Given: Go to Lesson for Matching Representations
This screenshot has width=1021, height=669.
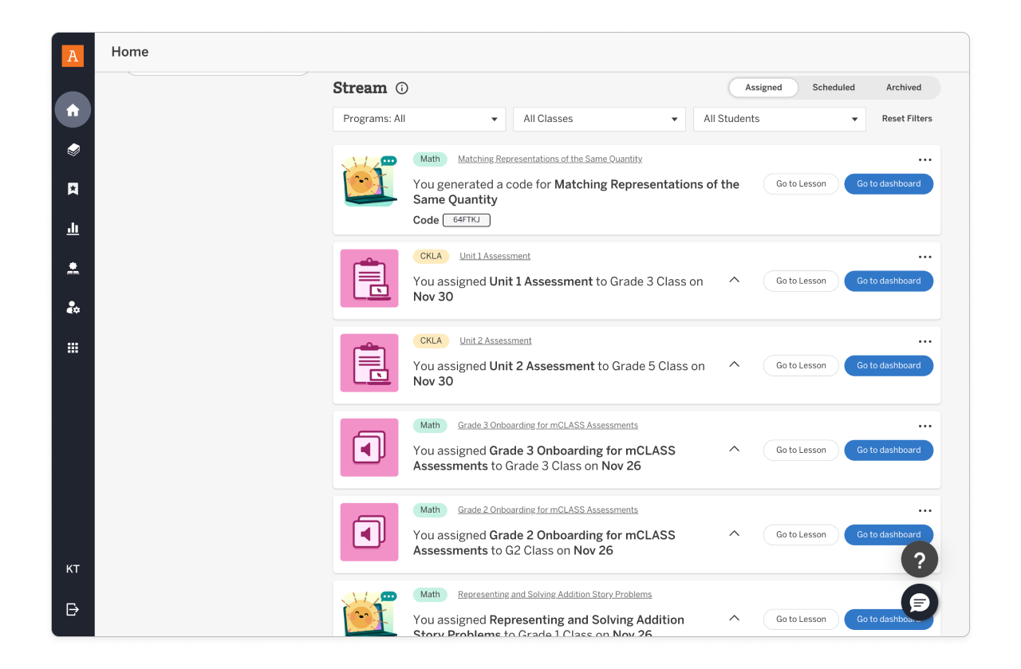Looking at the screenshot, I should point(801,183).
